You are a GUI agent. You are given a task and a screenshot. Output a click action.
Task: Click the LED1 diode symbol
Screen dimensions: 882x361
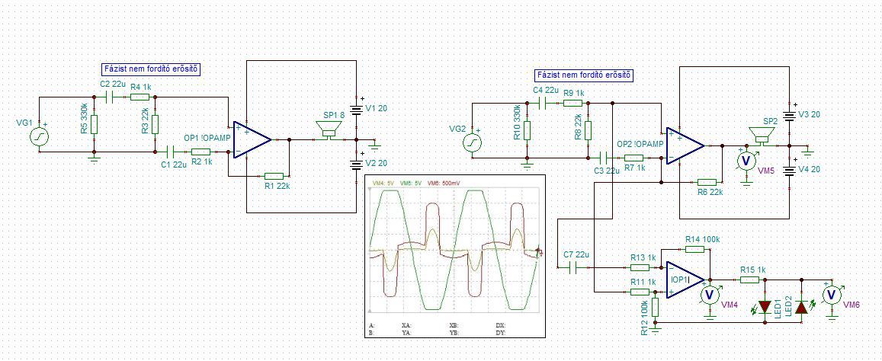point(765,306)
